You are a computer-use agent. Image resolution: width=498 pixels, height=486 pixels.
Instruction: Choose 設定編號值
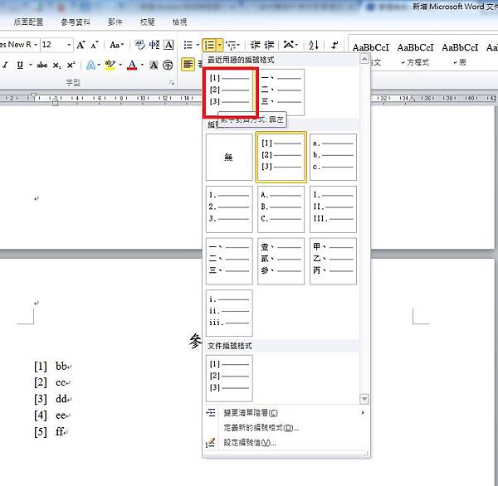click(x=285, y=443)
